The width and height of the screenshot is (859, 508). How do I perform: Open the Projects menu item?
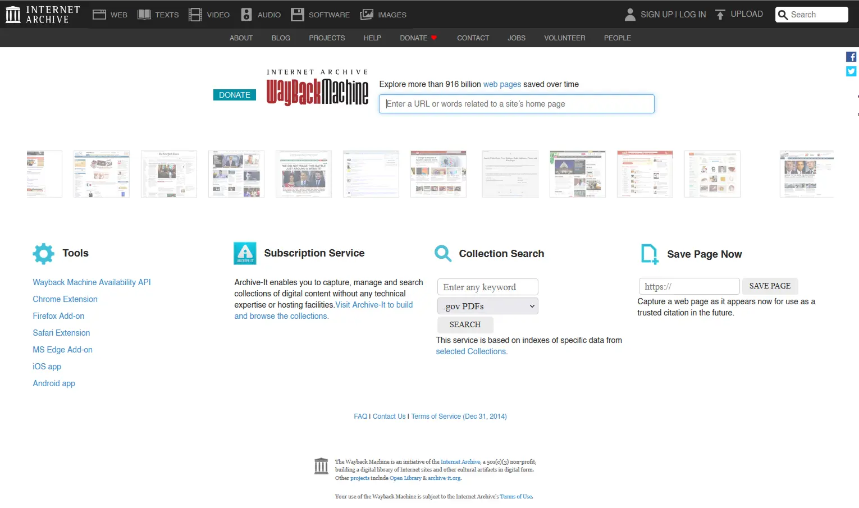327,38
